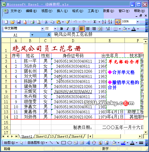Open the 自选图形 AutoShapes button

(37, 143)
